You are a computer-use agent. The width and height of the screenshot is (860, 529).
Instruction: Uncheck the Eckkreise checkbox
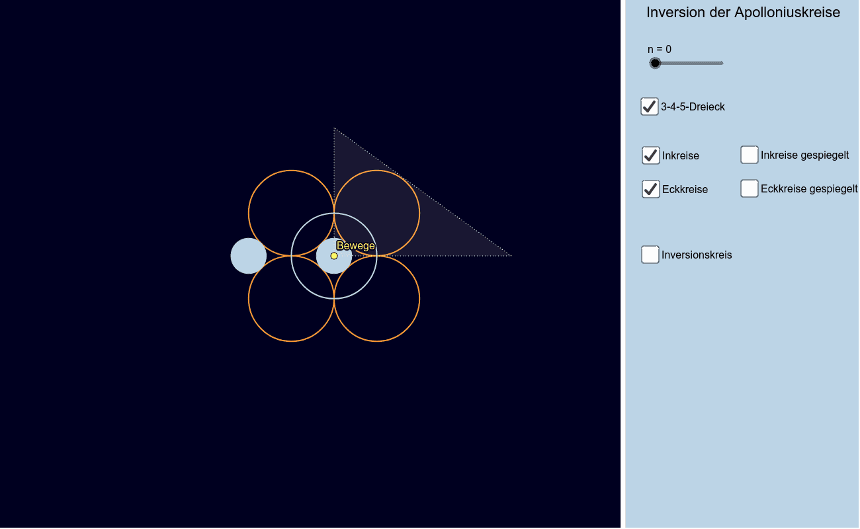point(651,189)
